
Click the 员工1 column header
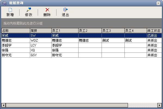pos(65,30)
